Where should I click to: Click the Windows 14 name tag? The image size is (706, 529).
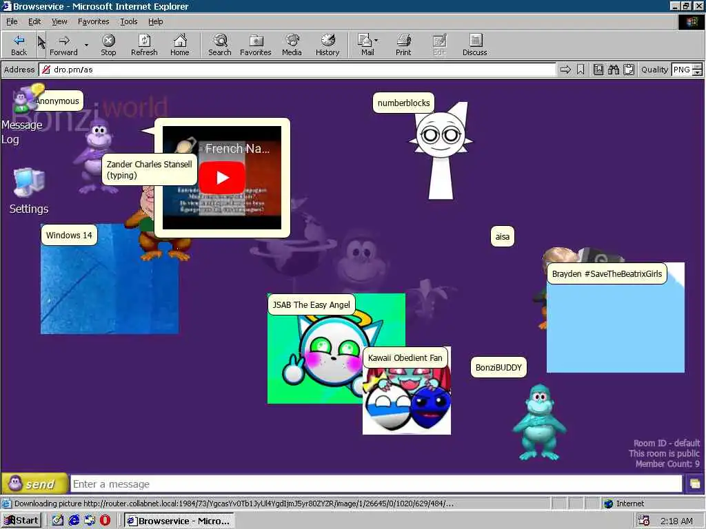coord(69,236)
